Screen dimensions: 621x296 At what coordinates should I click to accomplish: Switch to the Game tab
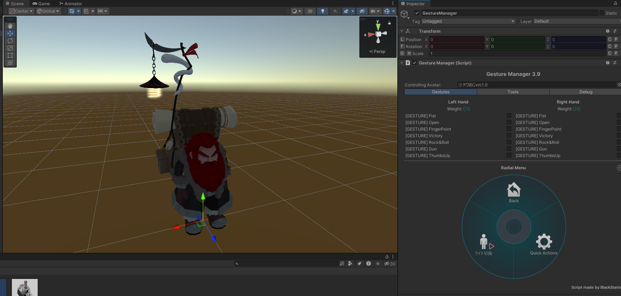[41, 3]
